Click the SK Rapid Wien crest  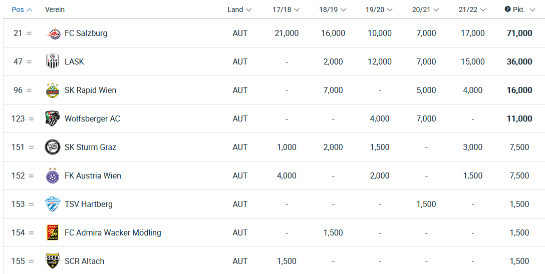(x=53, y=90)
